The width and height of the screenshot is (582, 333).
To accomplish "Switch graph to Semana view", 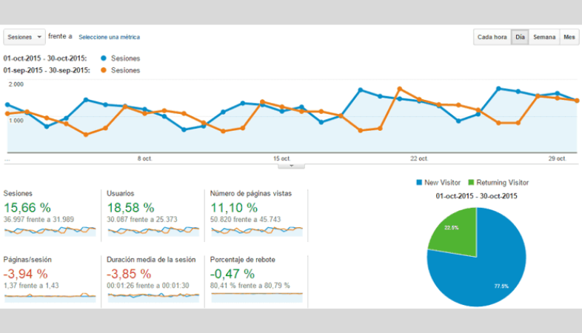I will coord(544,37).
